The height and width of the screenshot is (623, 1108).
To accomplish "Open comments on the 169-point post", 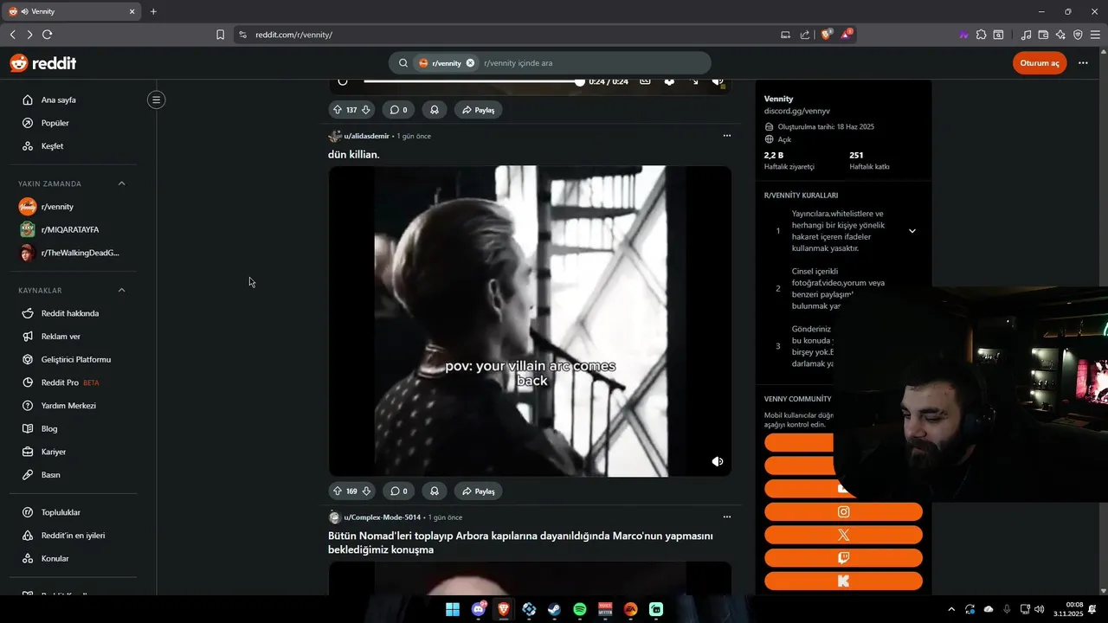I will coord(398,491).
